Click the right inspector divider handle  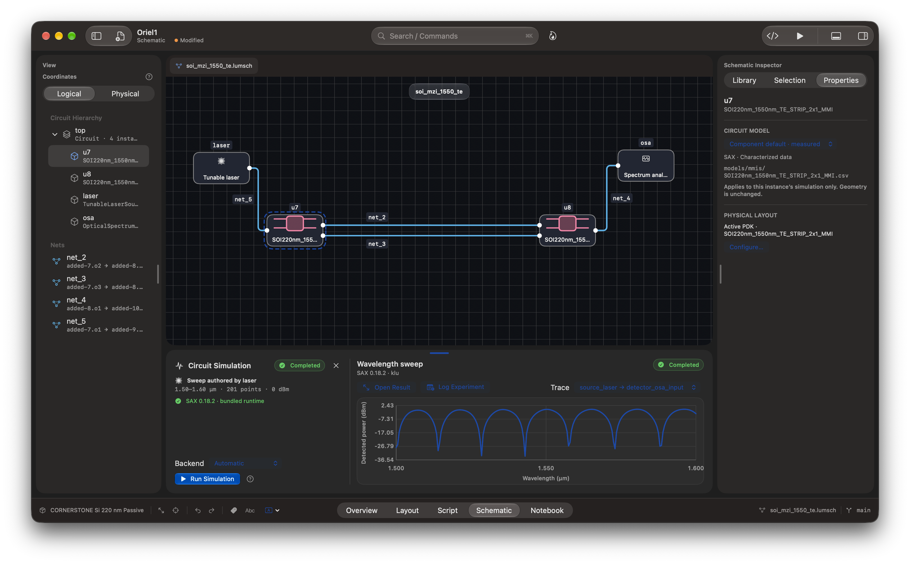[x=720, y=274]
